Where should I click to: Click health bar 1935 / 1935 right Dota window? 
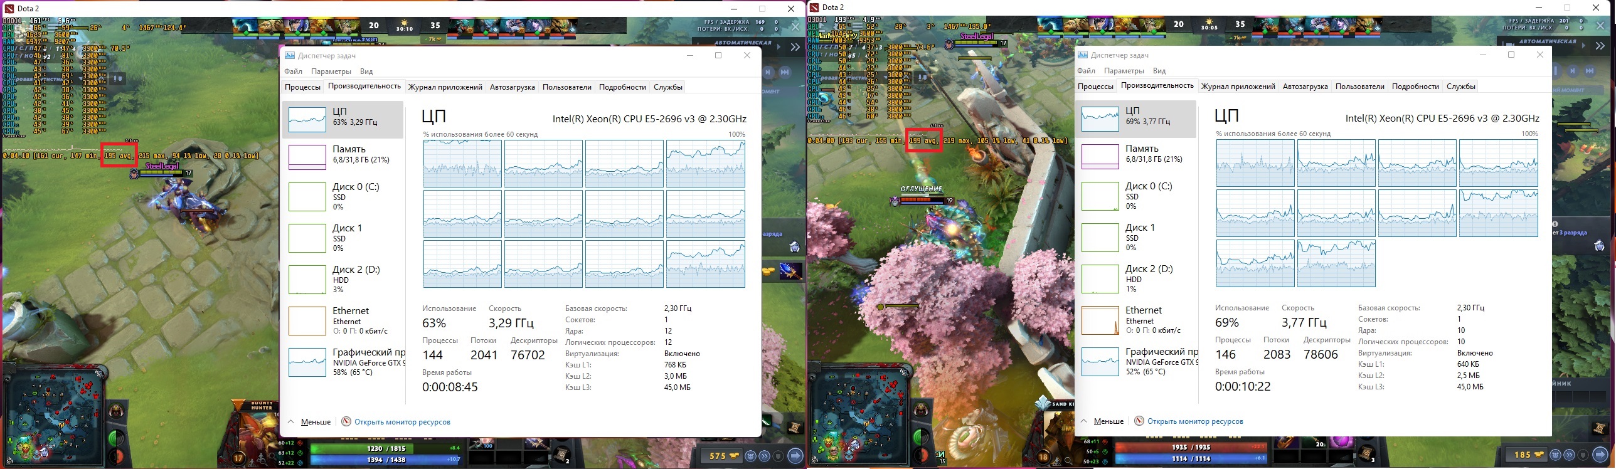pyautogui.click(x=1193, y=447)
